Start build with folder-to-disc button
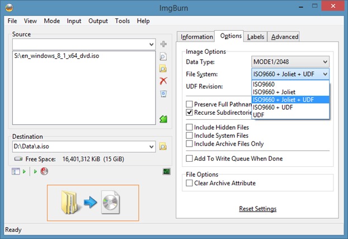348x239 pixels. (x=93, y=203)
